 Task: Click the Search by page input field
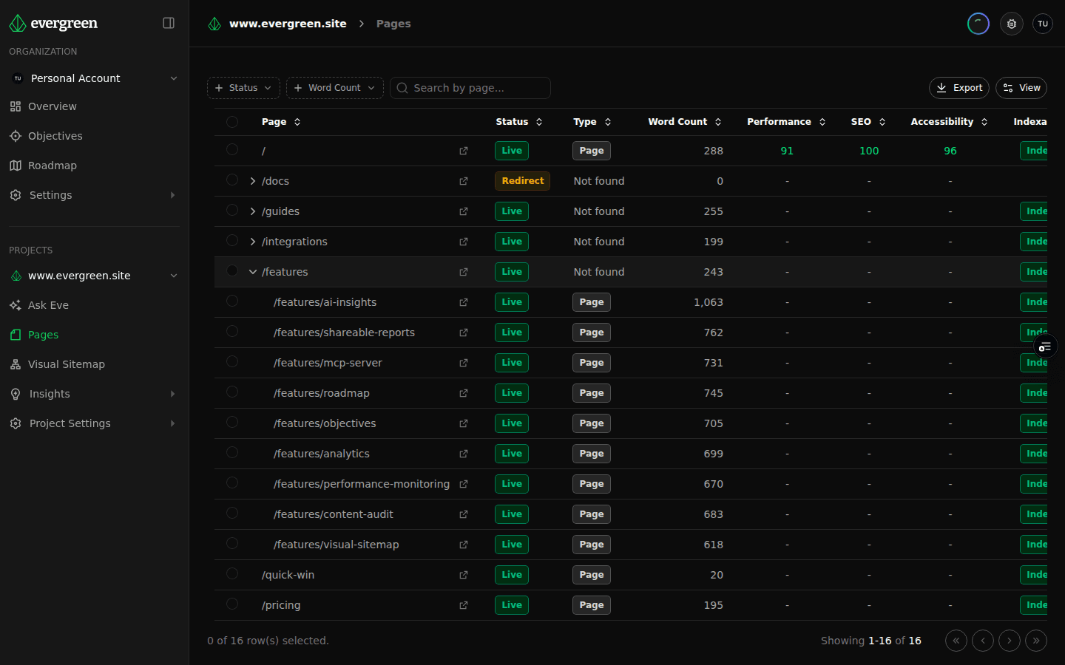[470, 87]
